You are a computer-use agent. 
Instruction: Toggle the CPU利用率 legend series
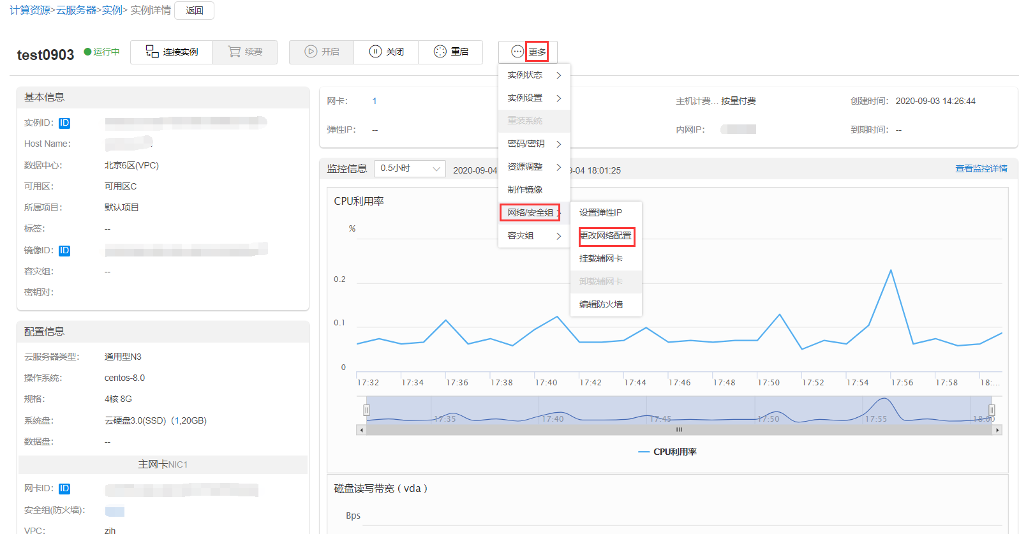[667, 452]
